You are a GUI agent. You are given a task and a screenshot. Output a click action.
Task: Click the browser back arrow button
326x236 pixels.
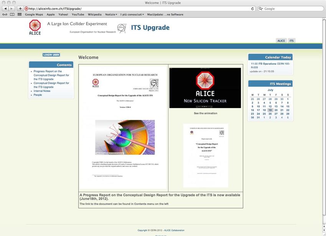click(6, 8)
